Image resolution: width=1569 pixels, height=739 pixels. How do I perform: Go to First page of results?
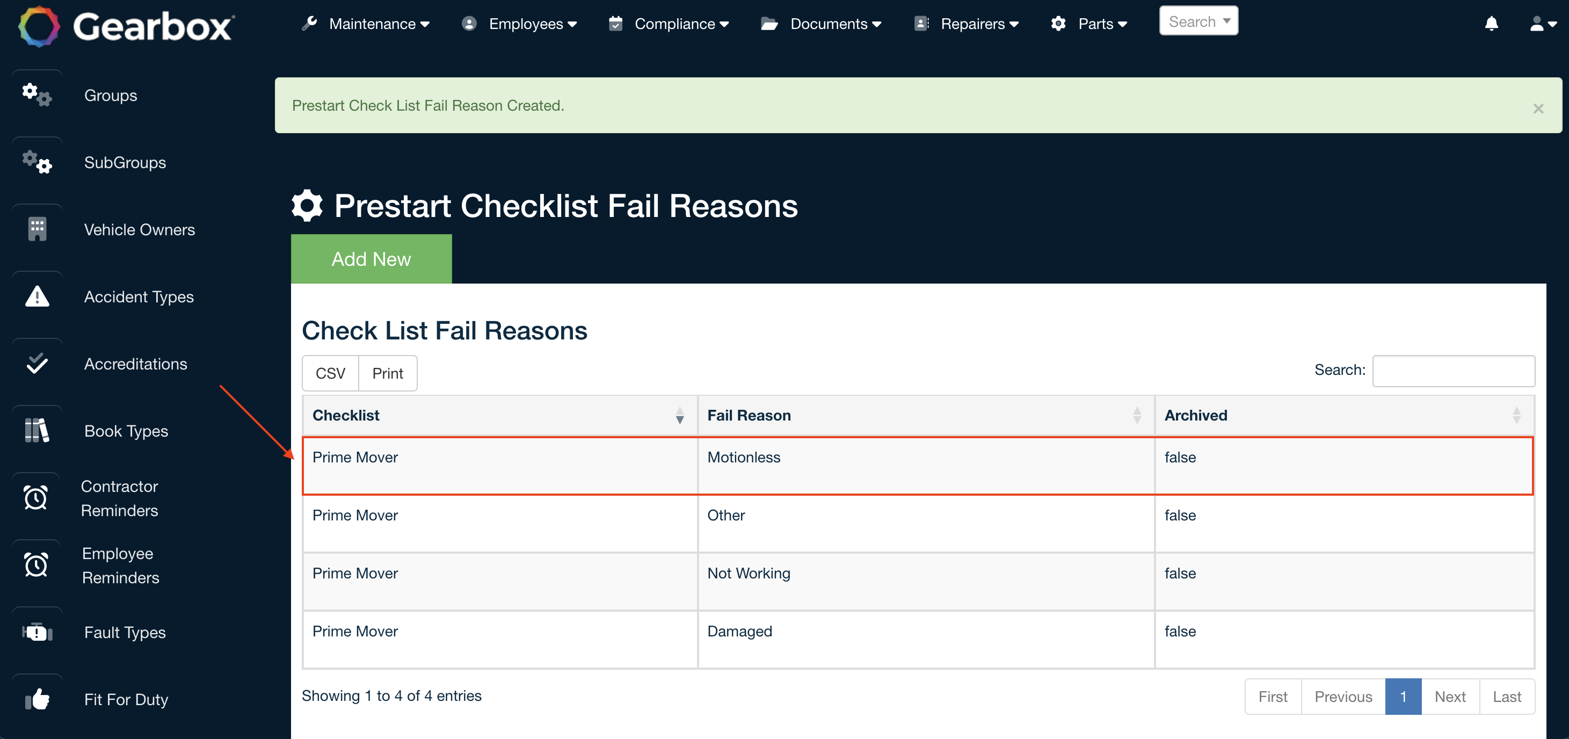click(x=1273, y=697)
